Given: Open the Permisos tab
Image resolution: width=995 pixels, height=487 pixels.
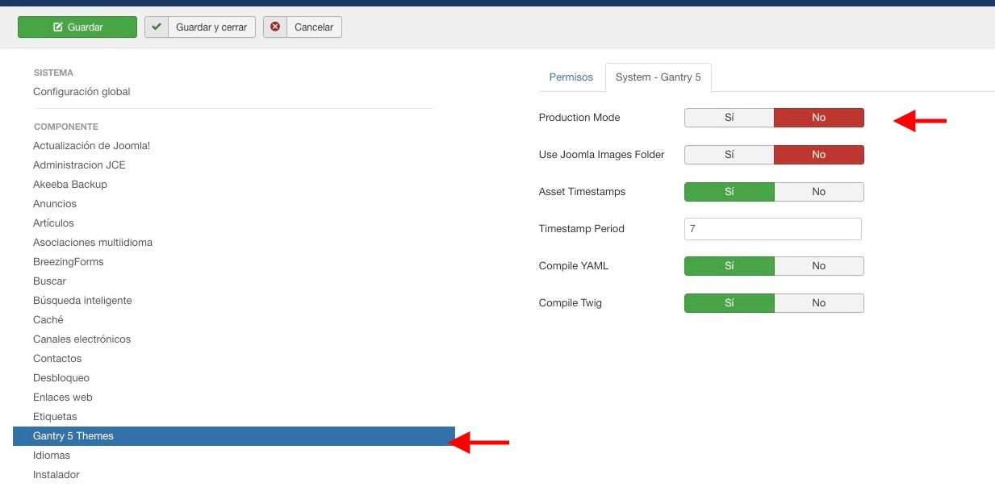Looking at the screenshot, I should tap(571, 77).
